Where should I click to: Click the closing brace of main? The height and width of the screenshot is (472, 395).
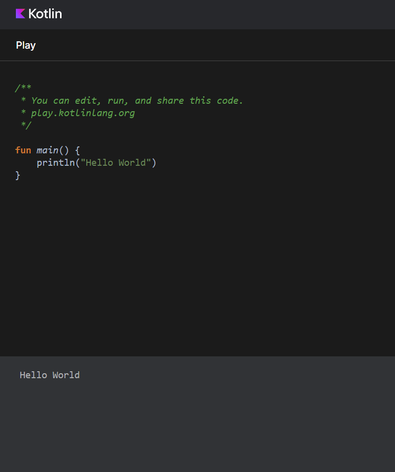(17, 175)
